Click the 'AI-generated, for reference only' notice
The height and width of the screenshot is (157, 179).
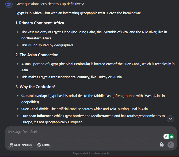[x=91, y=153]
